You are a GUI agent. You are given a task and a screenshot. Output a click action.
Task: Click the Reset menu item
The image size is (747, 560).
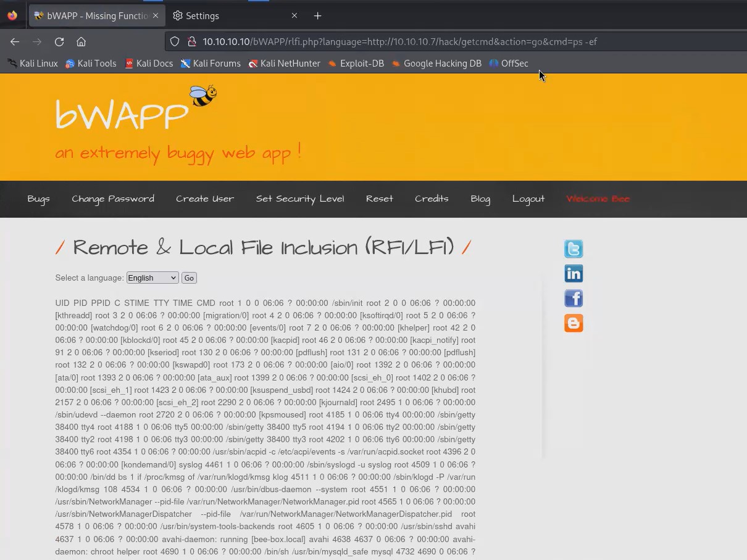pyautogui.click(x=380, y=199)
